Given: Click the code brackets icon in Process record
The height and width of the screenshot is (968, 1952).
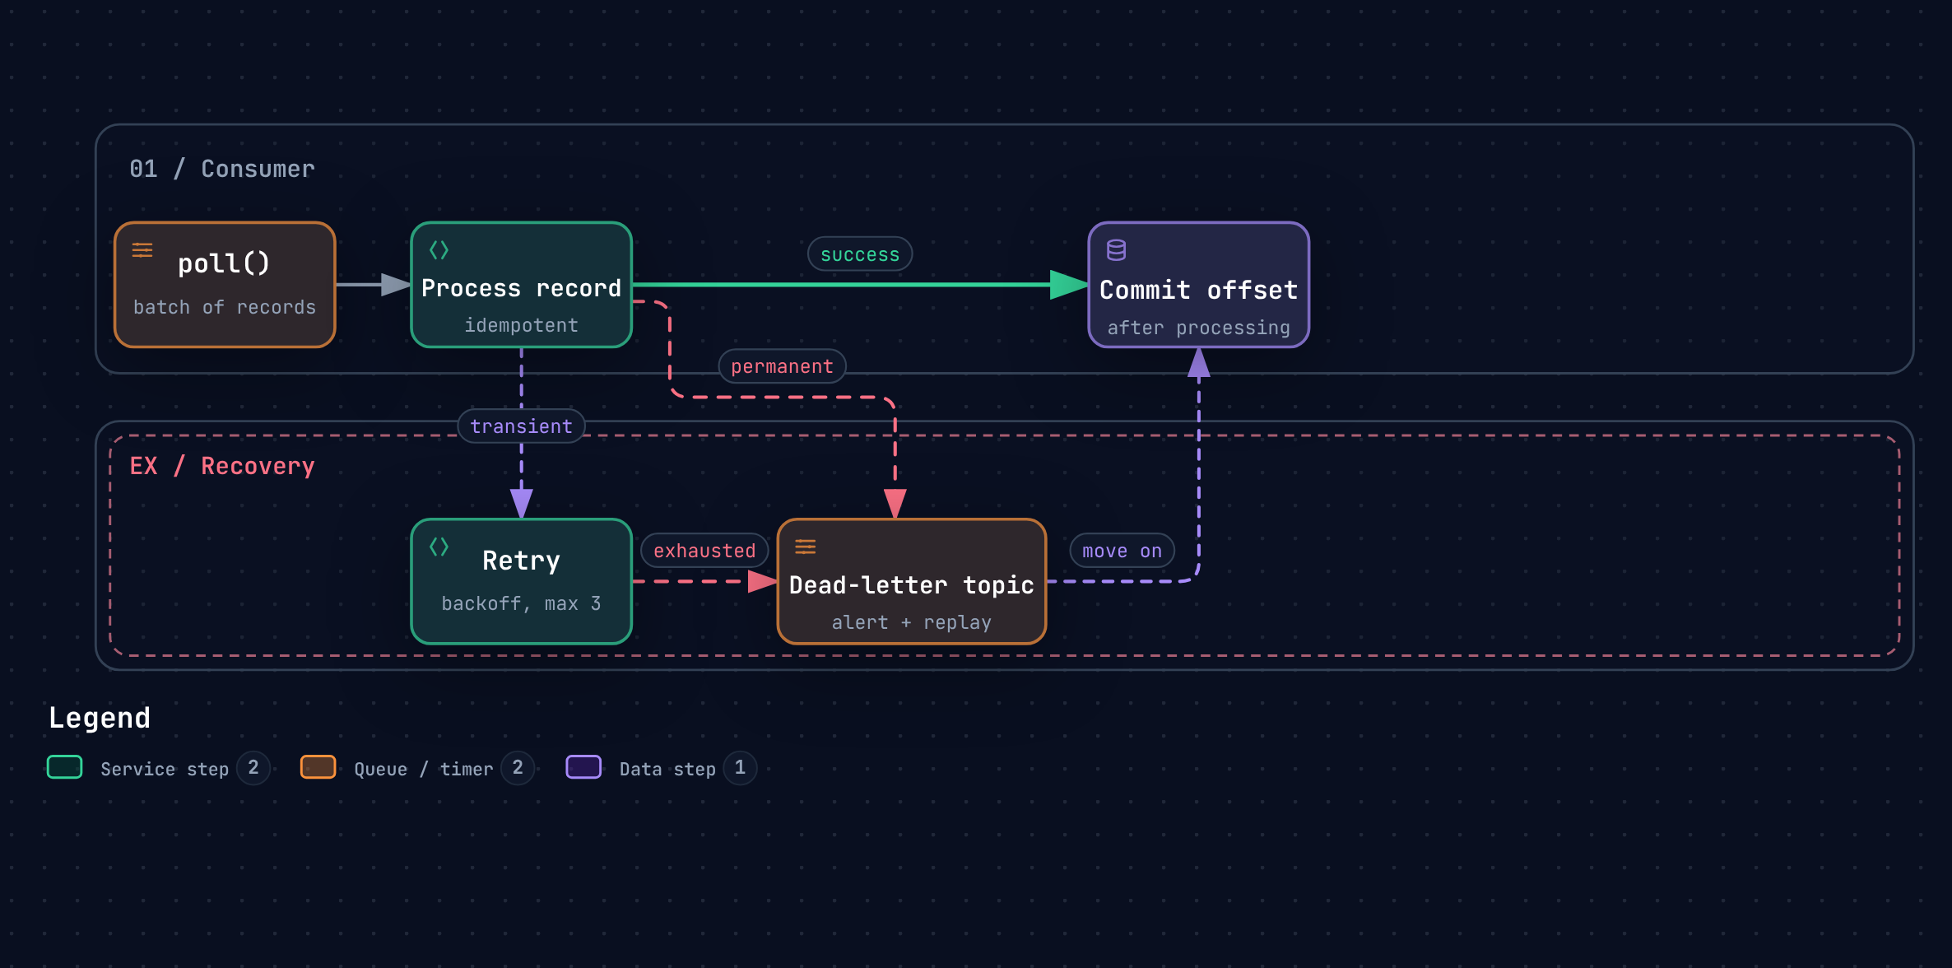Looking at the screenshot, I should click(439, 250).
